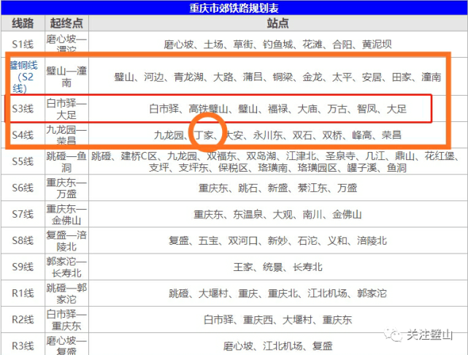Select the S1线 row label
The height and width of the screenshot is (355, 468).
point(23,44)
